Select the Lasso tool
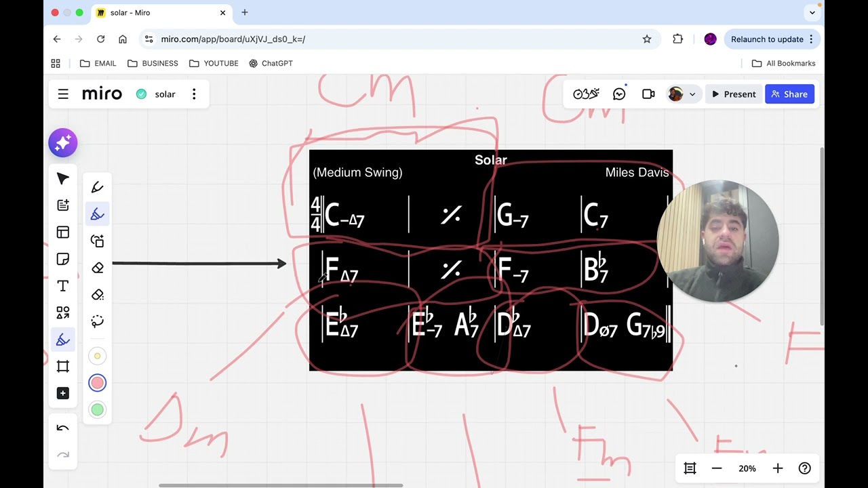Screen dimensions: 868x488 (98, 321)
